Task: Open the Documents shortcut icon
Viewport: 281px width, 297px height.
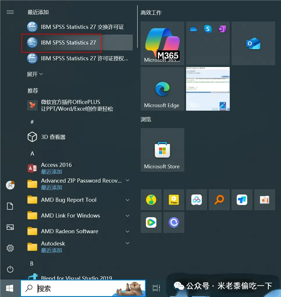Action: [x=10, y=206]
